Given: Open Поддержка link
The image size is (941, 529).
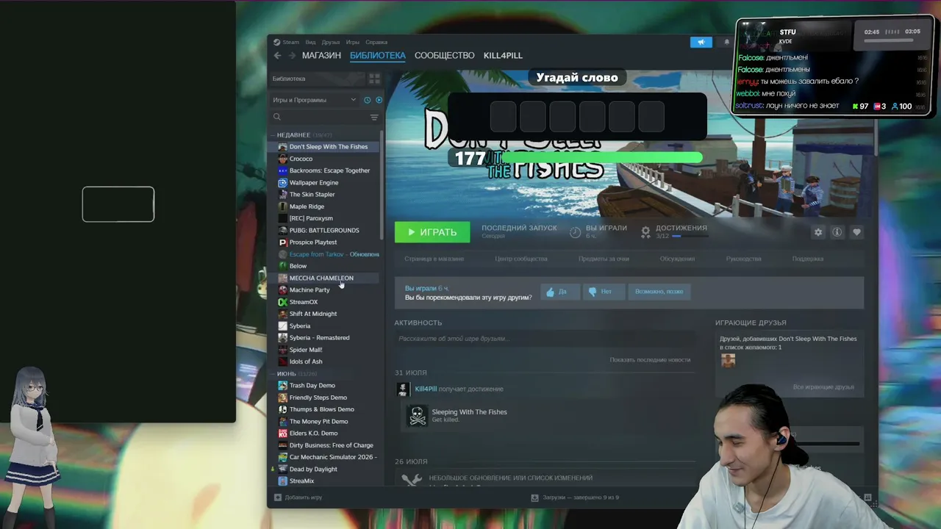Looking at the screenshot, I should point(808,259).
